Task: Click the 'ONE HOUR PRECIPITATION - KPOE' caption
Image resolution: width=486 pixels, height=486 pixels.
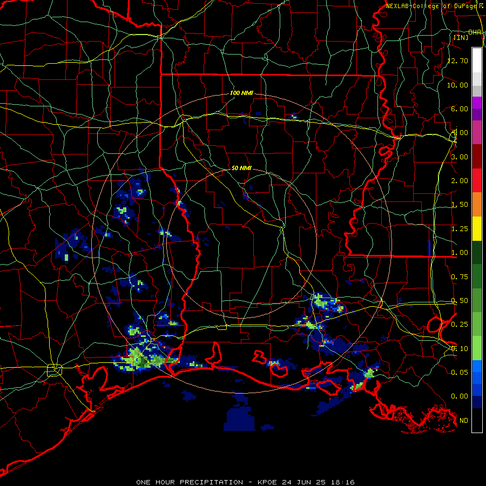Action: point(206,482)
